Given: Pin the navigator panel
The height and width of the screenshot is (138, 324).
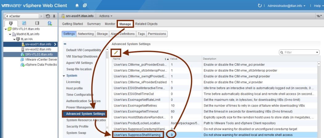Looking at the screenshot, I should [x=54, y=16].
